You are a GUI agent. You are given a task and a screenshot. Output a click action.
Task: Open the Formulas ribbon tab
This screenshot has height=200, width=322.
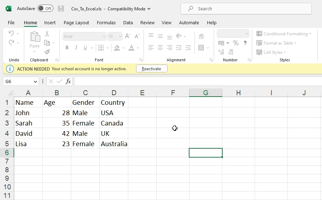point(106,22)
